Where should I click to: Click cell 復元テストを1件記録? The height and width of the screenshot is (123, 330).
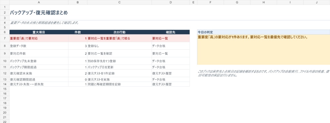point(119,74)
